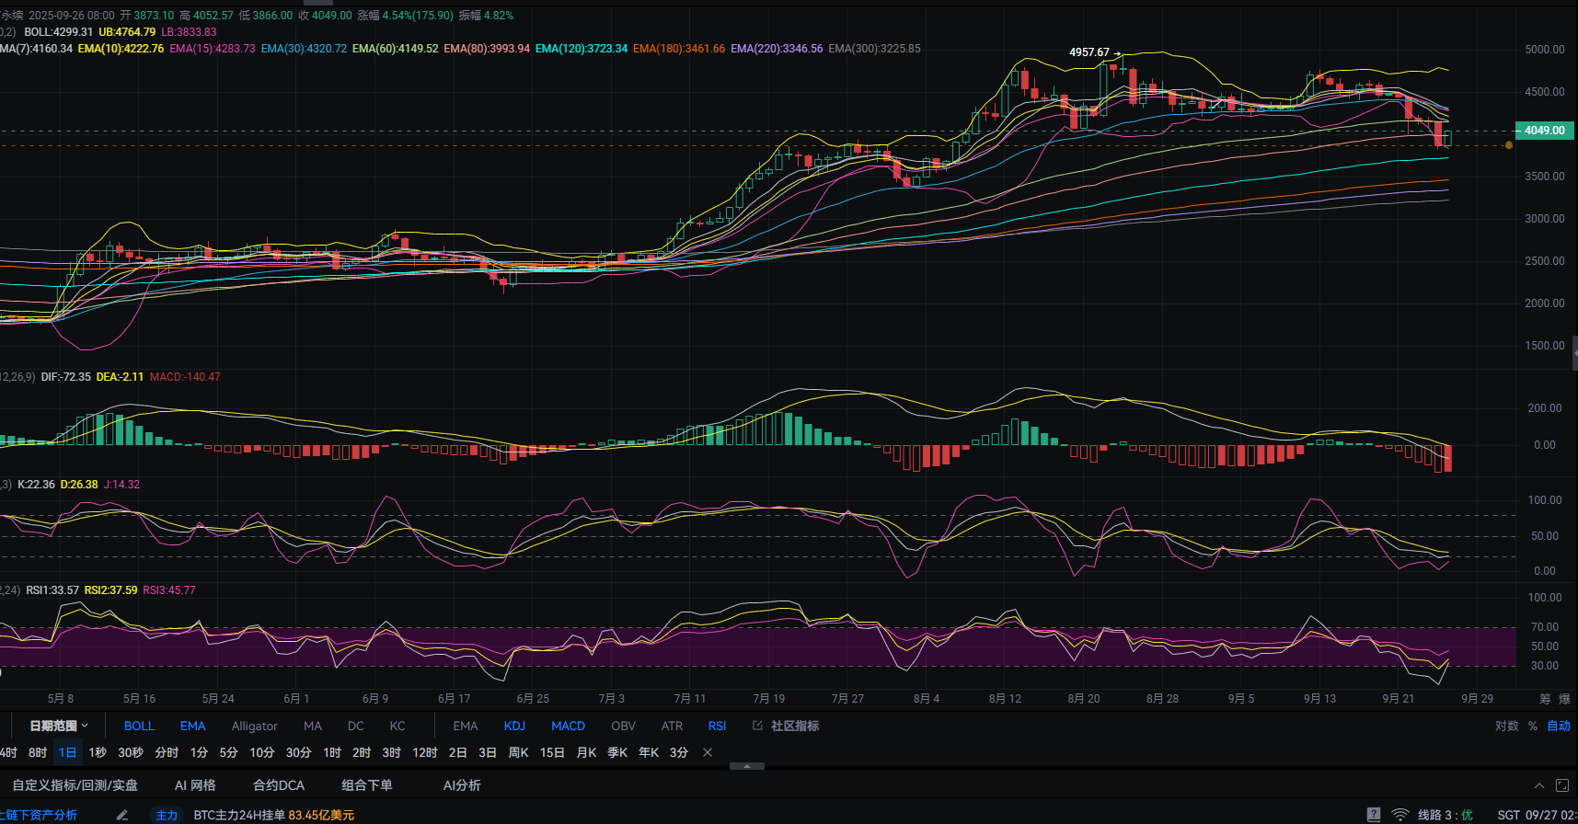Enable the OBV sub-chart indicator

tap(624, 726)
